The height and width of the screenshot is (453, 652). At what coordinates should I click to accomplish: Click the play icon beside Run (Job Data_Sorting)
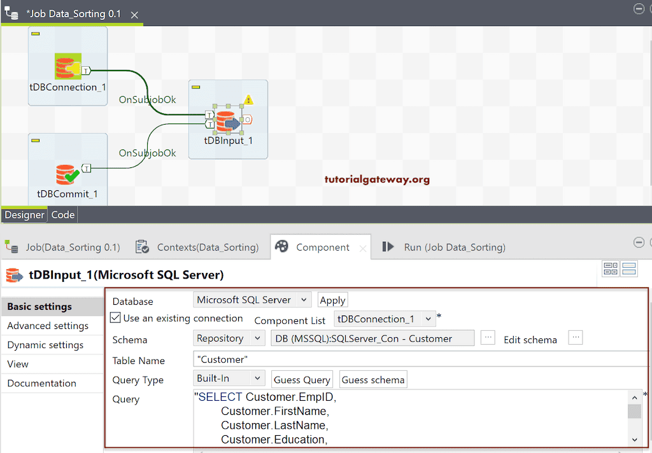point(390,247)
